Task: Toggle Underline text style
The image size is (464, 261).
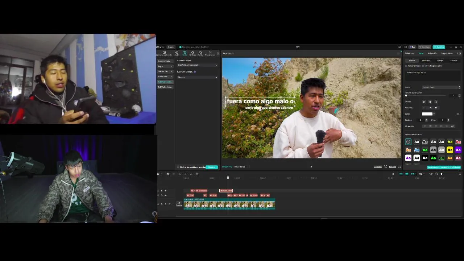Action: (x=430, y=101)
